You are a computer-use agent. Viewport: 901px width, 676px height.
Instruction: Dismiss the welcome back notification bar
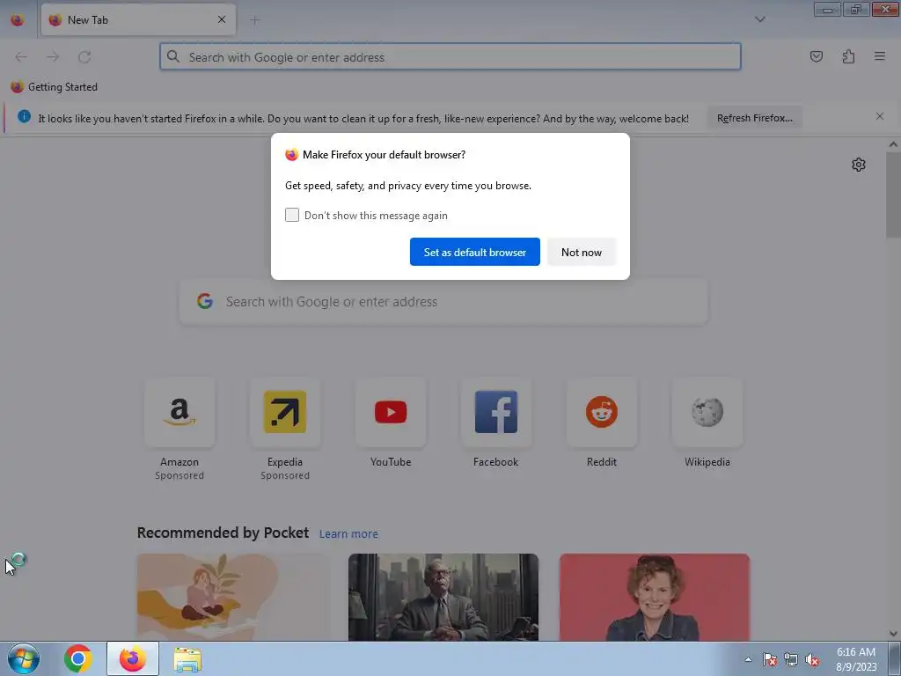[880, 117]
